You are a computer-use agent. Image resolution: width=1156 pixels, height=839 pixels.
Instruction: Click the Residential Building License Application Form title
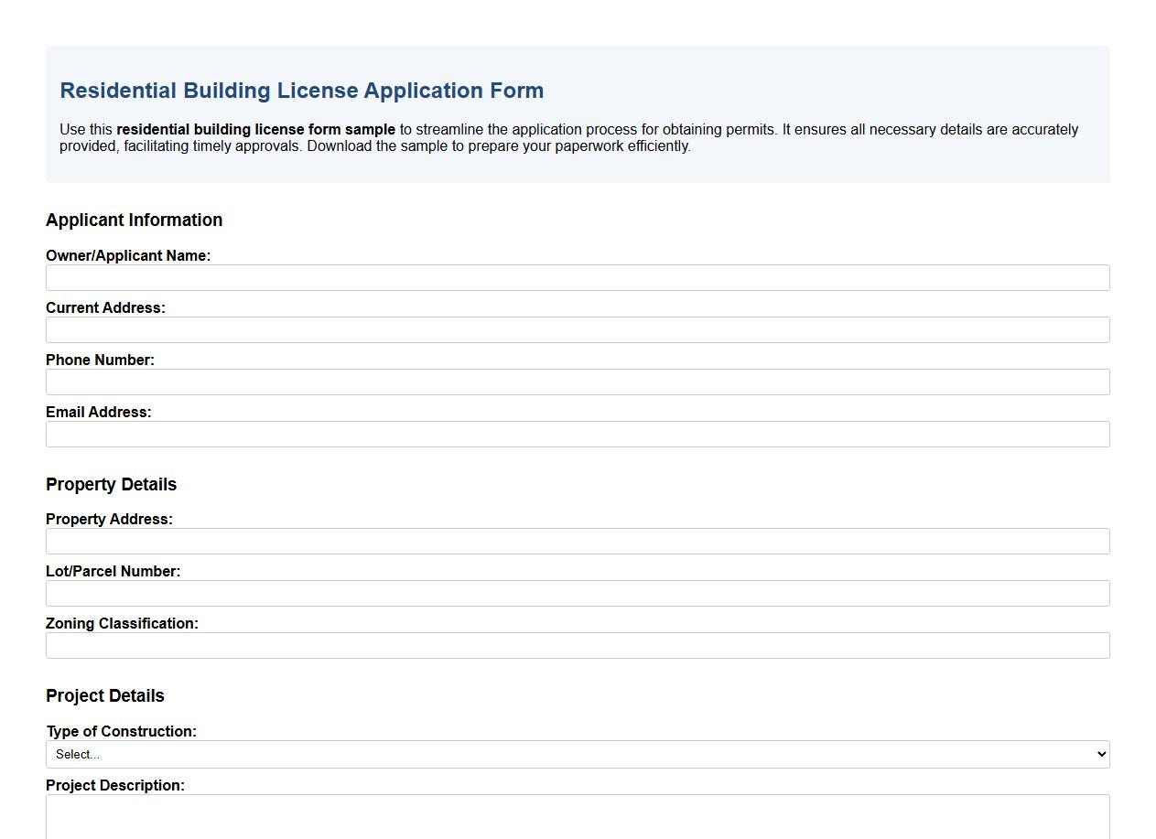click(301, 91)
